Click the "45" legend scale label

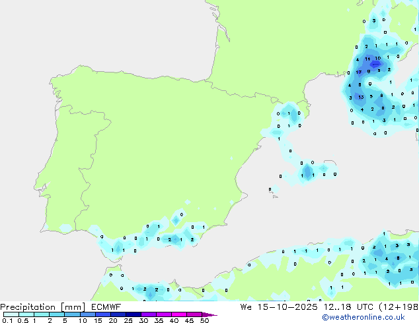click(189, 320)
